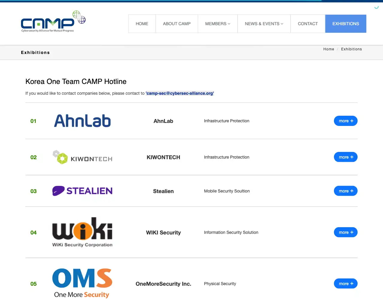The image size is (383, 307).
Task: Click the Korea One Team CAMP Hotline heading
Action: click(x=76, y=82)
